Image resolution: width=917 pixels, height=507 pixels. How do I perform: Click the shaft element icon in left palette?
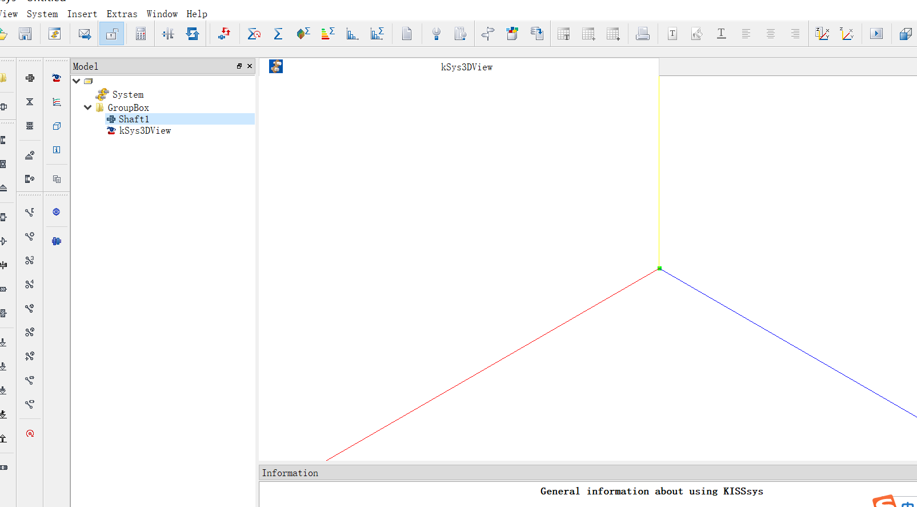[30, 78]
